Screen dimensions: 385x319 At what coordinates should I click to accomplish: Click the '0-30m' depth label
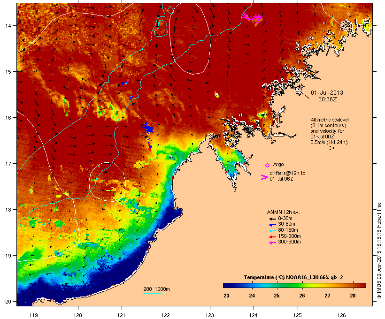[x=285, y=219]
